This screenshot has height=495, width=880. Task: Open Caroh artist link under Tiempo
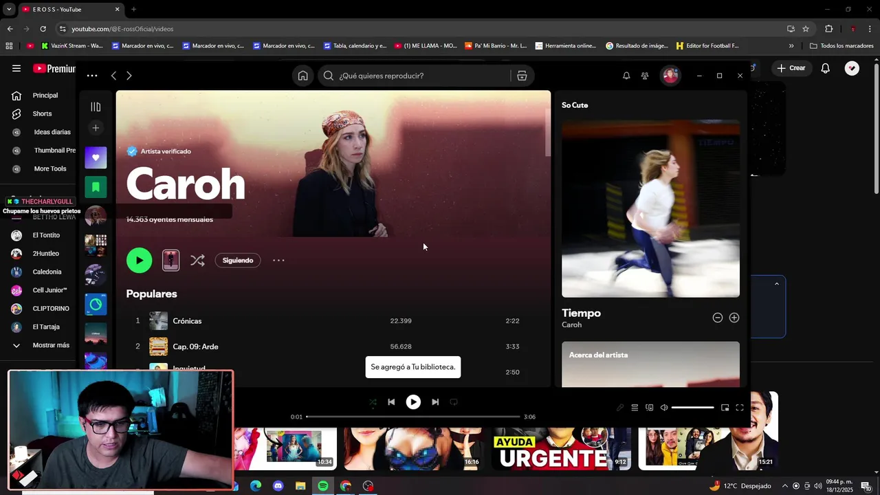pos(571,324)
